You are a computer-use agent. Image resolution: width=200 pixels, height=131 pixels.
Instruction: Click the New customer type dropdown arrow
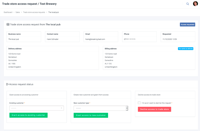coord(127,108)
